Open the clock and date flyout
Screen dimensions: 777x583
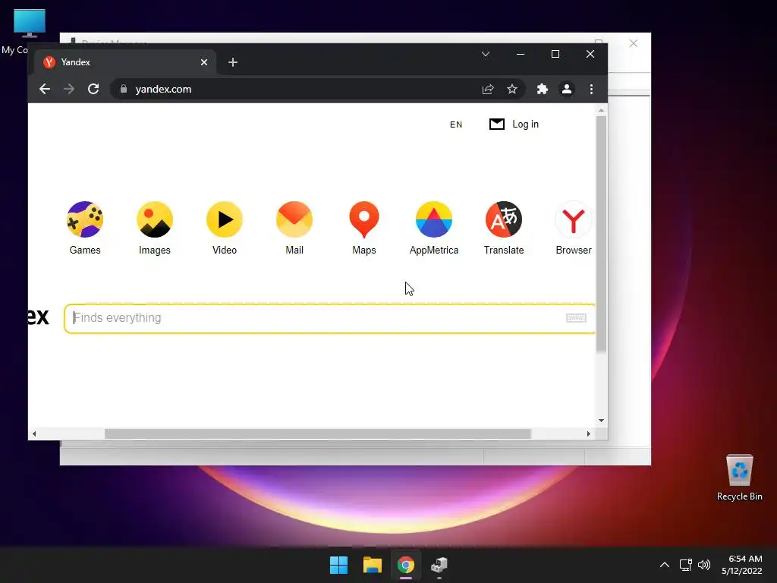pyautogui.click(x=742, y=565)
